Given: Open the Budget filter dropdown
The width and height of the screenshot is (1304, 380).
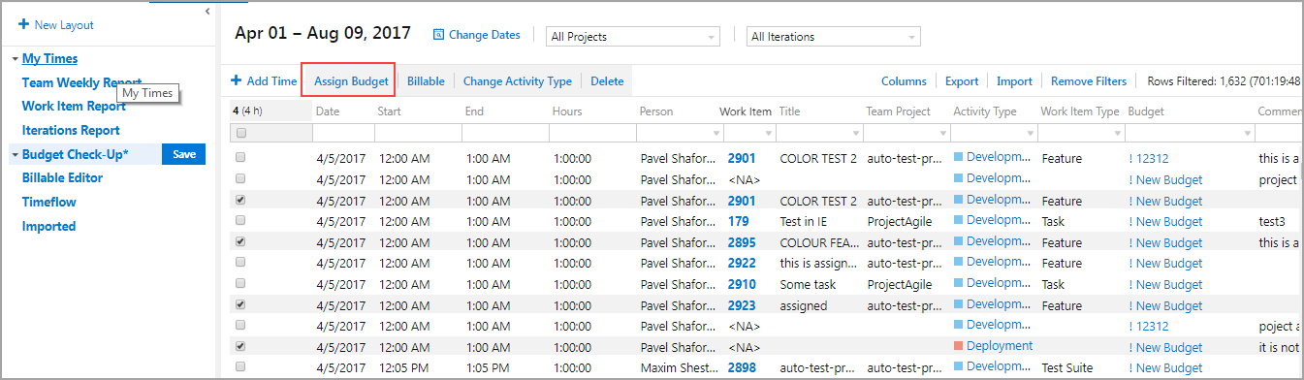Looking at the screenshot, I should click(x=1247, y=133).
